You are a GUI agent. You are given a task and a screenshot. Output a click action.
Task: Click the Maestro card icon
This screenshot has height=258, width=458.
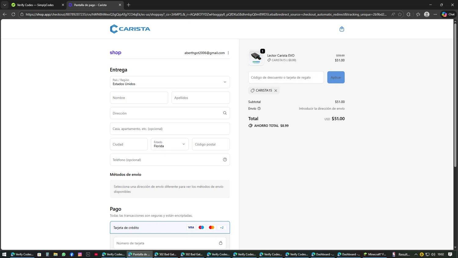pos(201,227)
